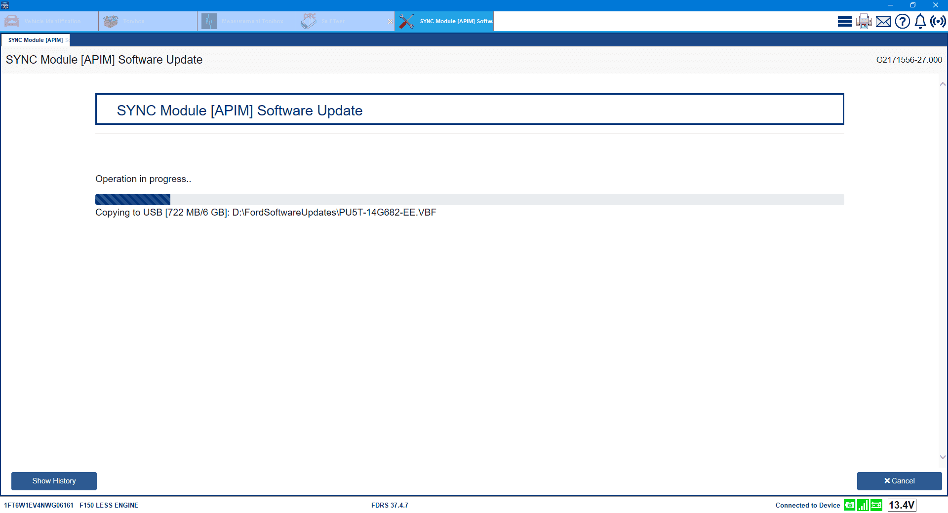Click the toolbox icon
The image size is (948, 513).
pyautogui.click(x=111, y=22)
